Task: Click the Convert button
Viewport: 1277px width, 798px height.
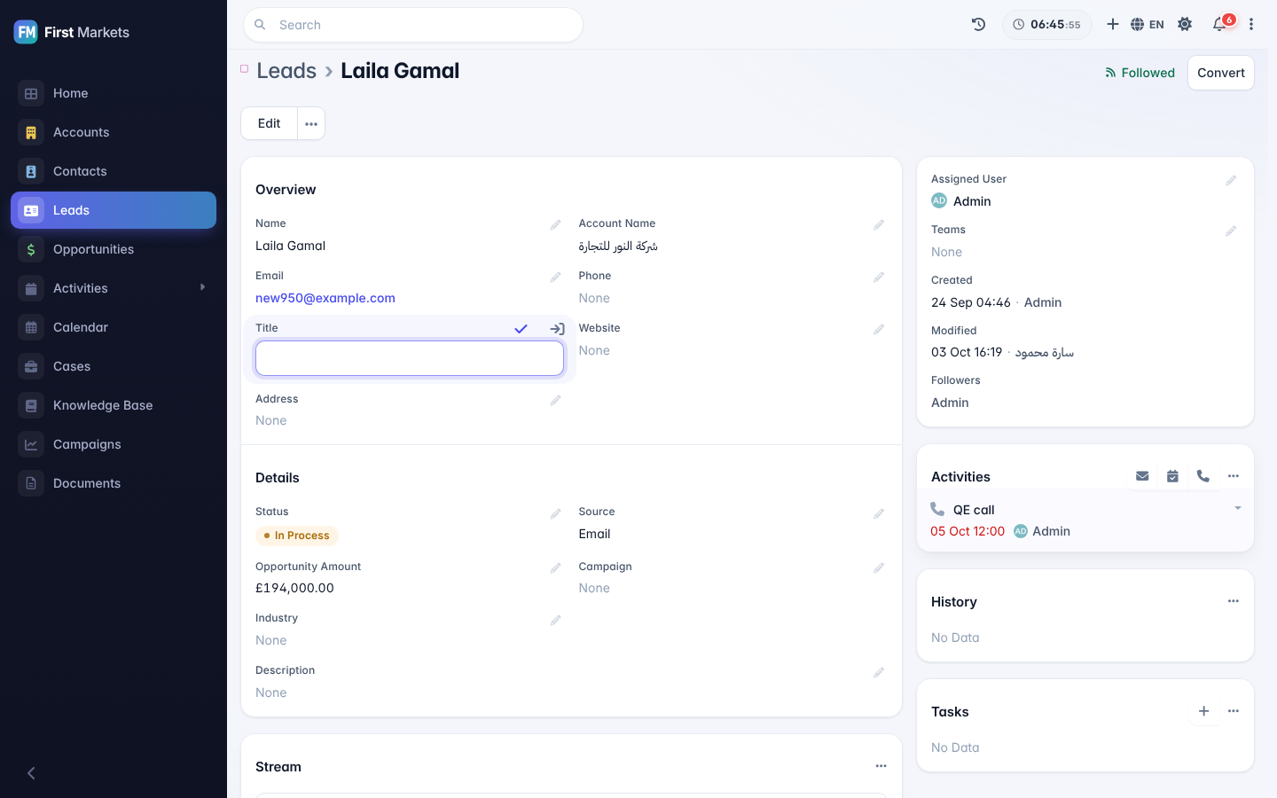Action: point(1221,73)
